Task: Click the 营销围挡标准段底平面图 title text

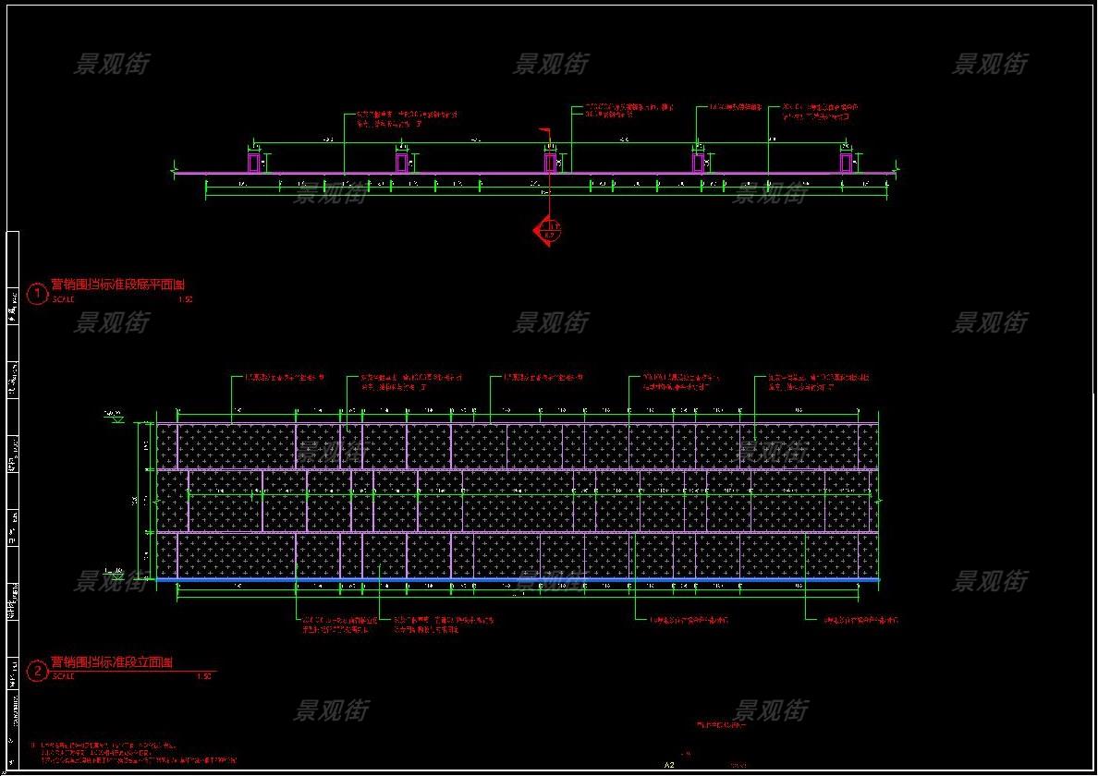Action: 117,285
